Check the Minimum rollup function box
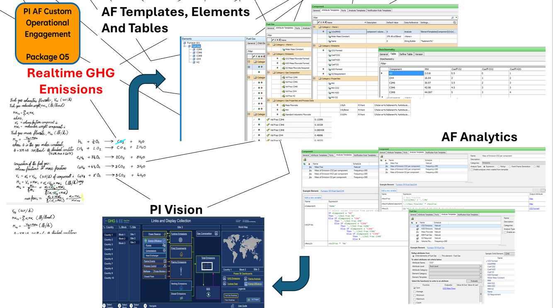Viewport: 553px width, 308px height. tap(415, 296)
